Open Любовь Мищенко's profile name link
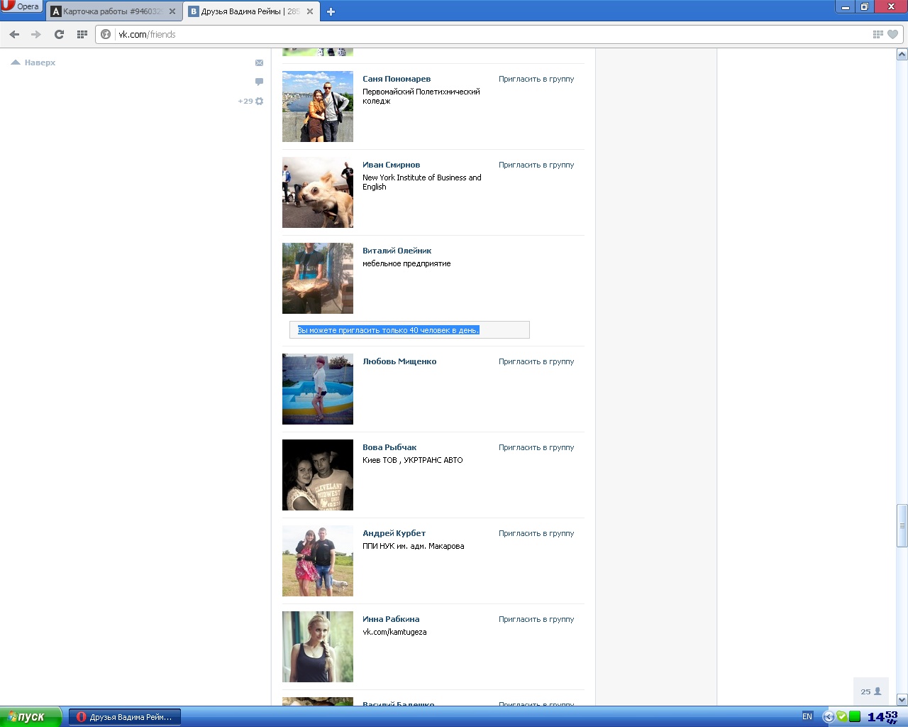The height and width of the screenshot is (727, 908). (399, 361)
